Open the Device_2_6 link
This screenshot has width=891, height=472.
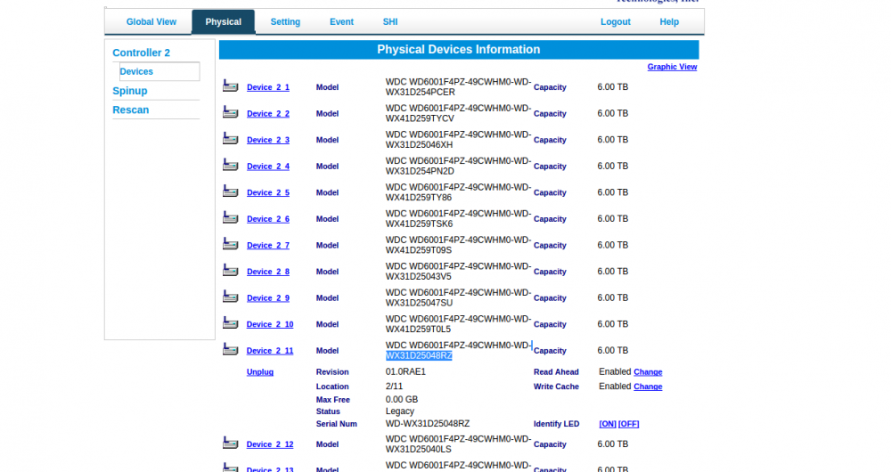pyautogui.click(x=267, y=219)
